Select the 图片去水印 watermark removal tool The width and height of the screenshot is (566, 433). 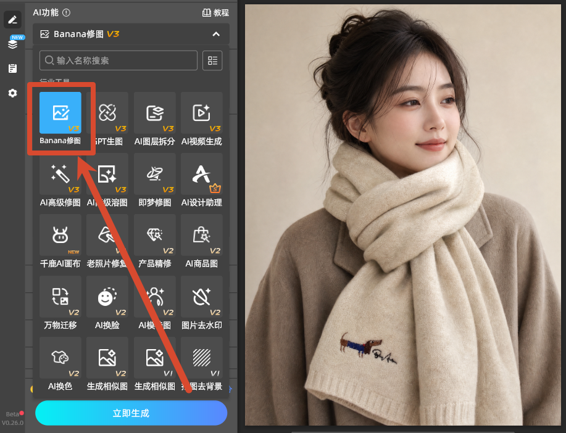tap(201, 297)
